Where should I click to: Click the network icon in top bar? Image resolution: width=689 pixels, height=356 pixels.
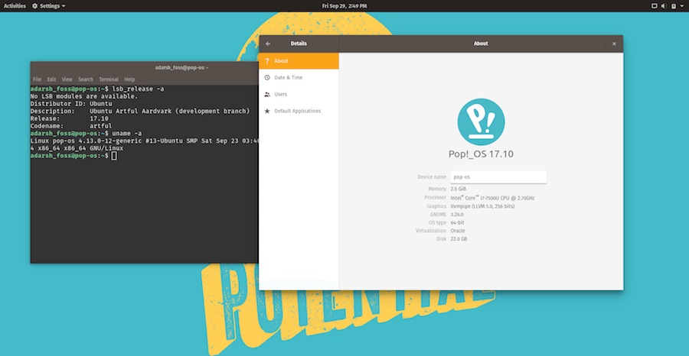[x=654, y=6]
